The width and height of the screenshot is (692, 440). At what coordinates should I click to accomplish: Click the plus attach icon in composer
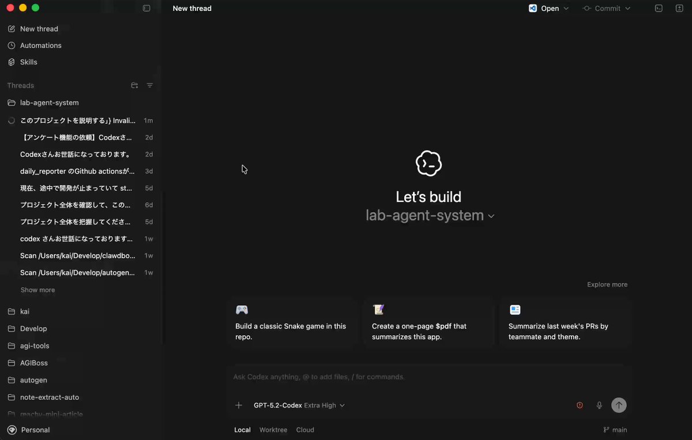click(239, 405)
